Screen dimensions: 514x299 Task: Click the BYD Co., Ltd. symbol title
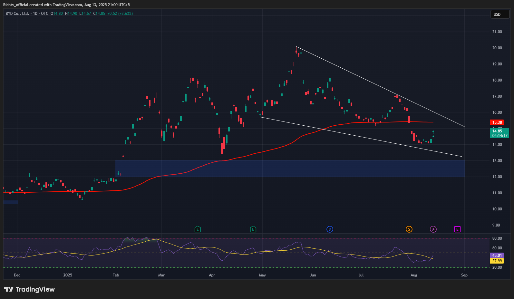[x=17, y=14]
